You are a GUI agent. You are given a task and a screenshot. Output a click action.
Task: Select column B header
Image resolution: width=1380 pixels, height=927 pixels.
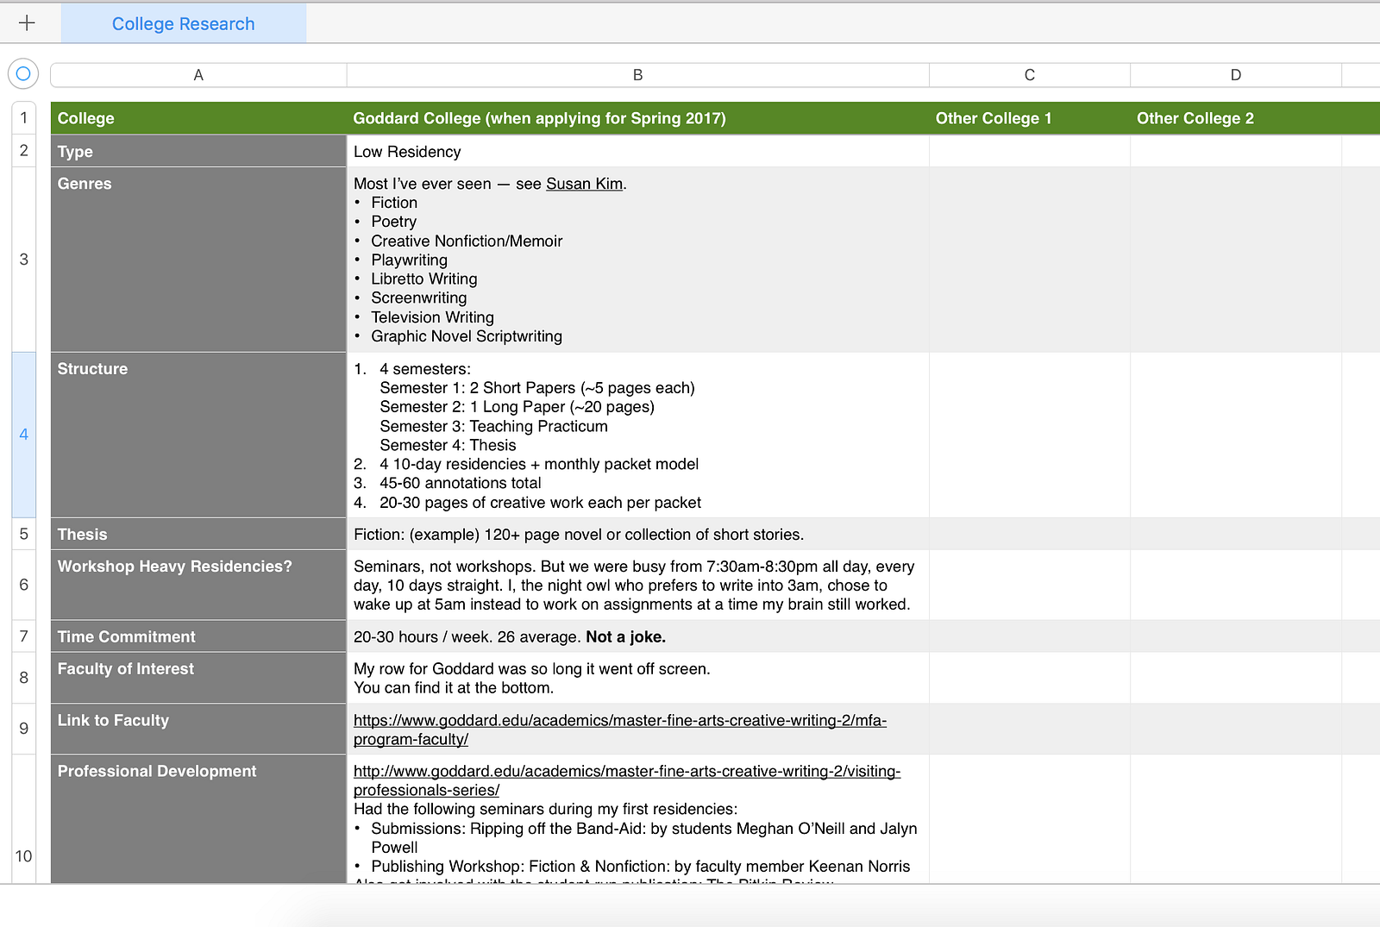(x=637, y=75)
